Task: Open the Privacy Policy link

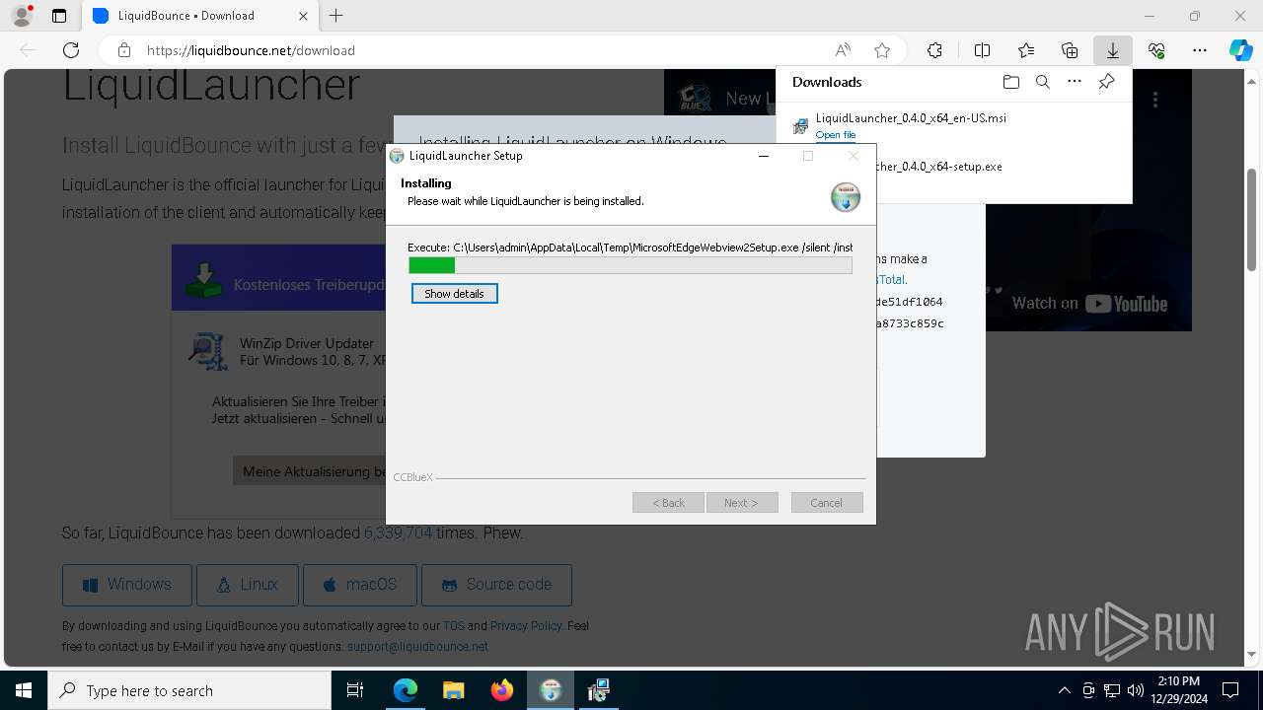Action: (x=526, y=625)
